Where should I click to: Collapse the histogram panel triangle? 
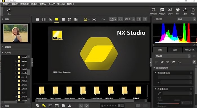pyautogui.click(x=154, y=19)
